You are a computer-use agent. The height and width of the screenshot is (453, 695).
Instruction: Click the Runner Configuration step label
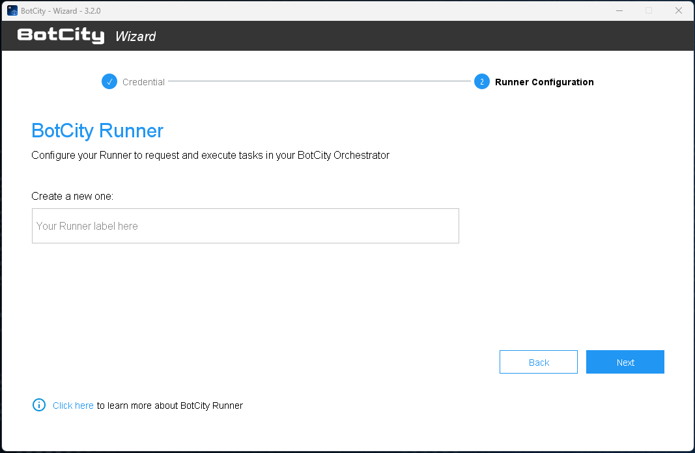click(544, 82)
